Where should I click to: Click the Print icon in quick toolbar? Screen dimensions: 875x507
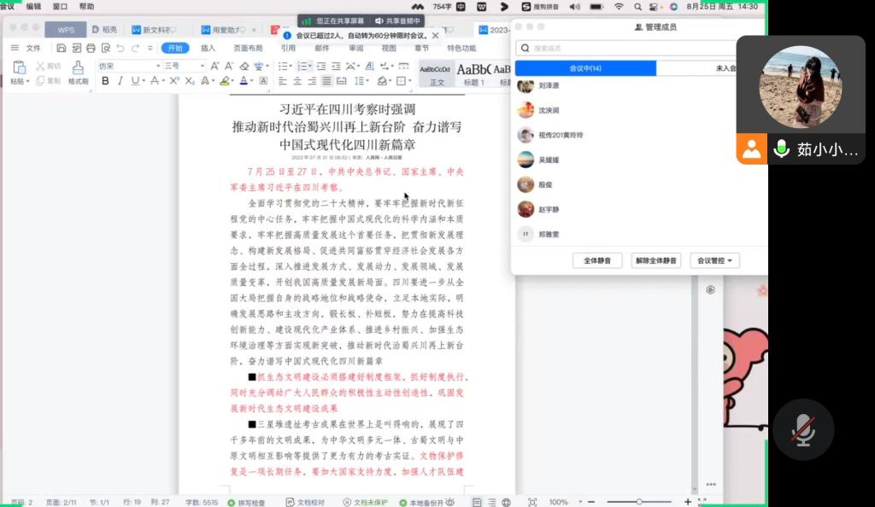(x=91, y=48)
